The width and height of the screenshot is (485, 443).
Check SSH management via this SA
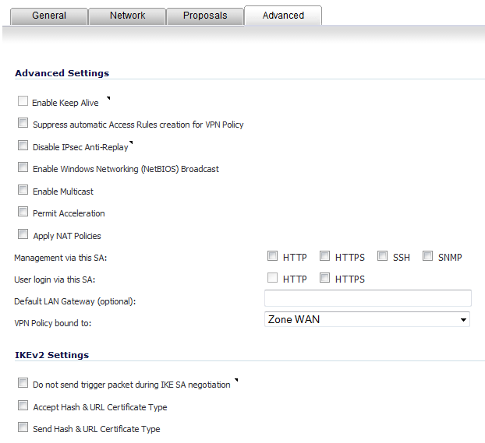point(382,256)
